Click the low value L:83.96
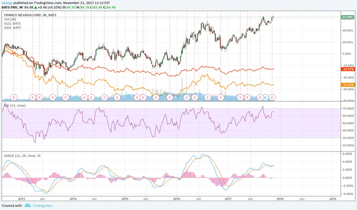 pyautogui.click(x=96, y=7)
